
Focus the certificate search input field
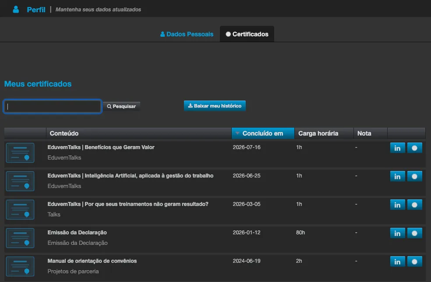point(53,106)
